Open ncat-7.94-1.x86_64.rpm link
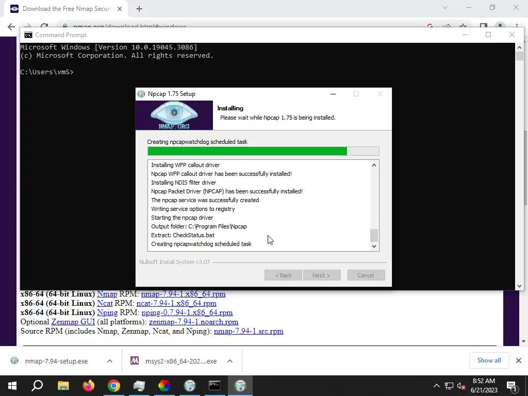 click(x=176, y=303)
